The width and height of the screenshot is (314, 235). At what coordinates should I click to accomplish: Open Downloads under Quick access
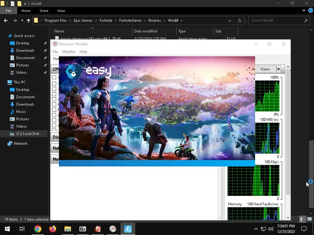coord(25,50)
